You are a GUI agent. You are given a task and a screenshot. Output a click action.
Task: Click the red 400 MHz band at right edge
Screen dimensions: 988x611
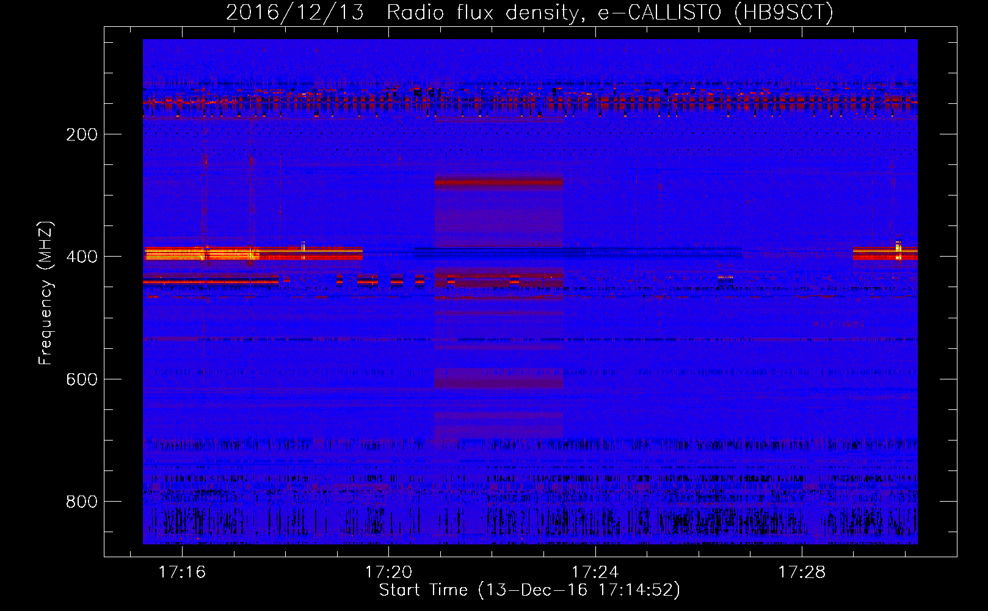pyautogui.click(x=885, y=253)
